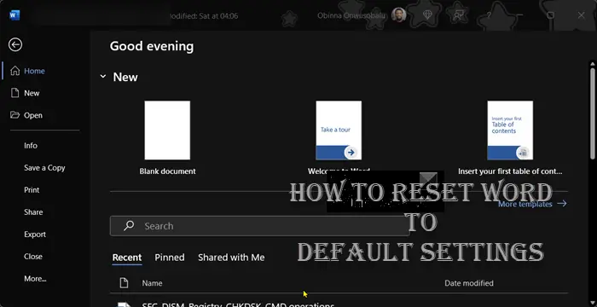The image size is (597, 307).
Task: Click the file type column icon
Action: point(124,283)
